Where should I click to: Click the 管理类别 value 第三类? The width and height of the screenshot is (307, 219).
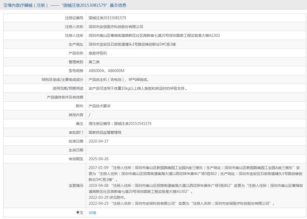pos(94,62)
